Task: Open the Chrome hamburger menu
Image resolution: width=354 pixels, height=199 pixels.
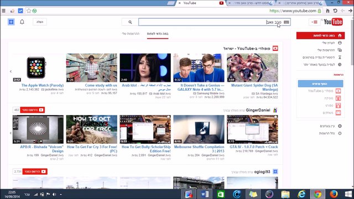Action: pos(4,11)
